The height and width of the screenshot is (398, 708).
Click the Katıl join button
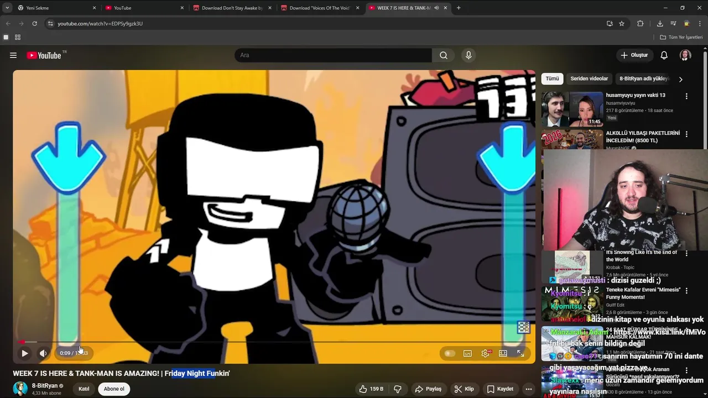point(84,389)
